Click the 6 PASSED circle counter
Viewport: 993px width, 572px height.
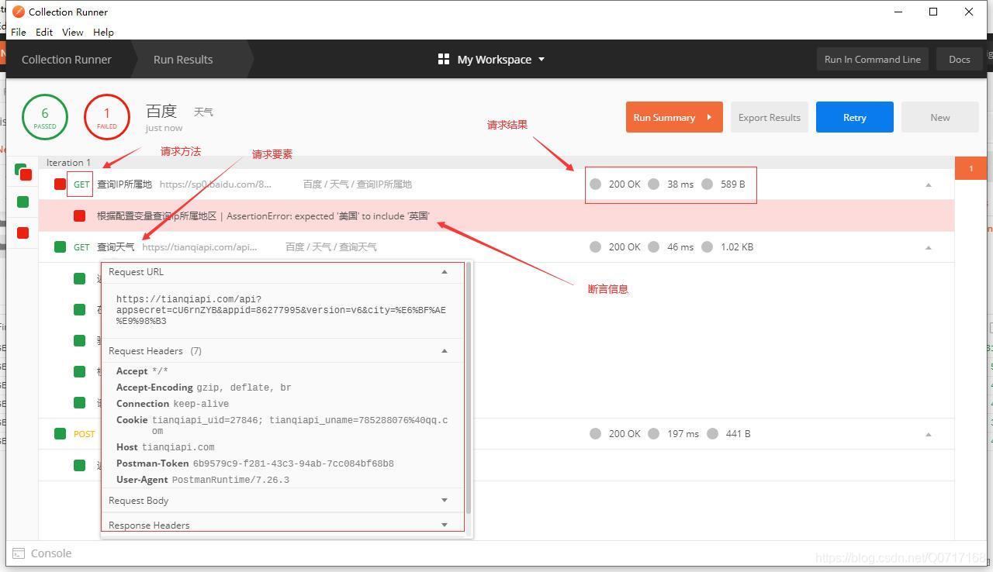pyautogui.click(x=45, y=117)
